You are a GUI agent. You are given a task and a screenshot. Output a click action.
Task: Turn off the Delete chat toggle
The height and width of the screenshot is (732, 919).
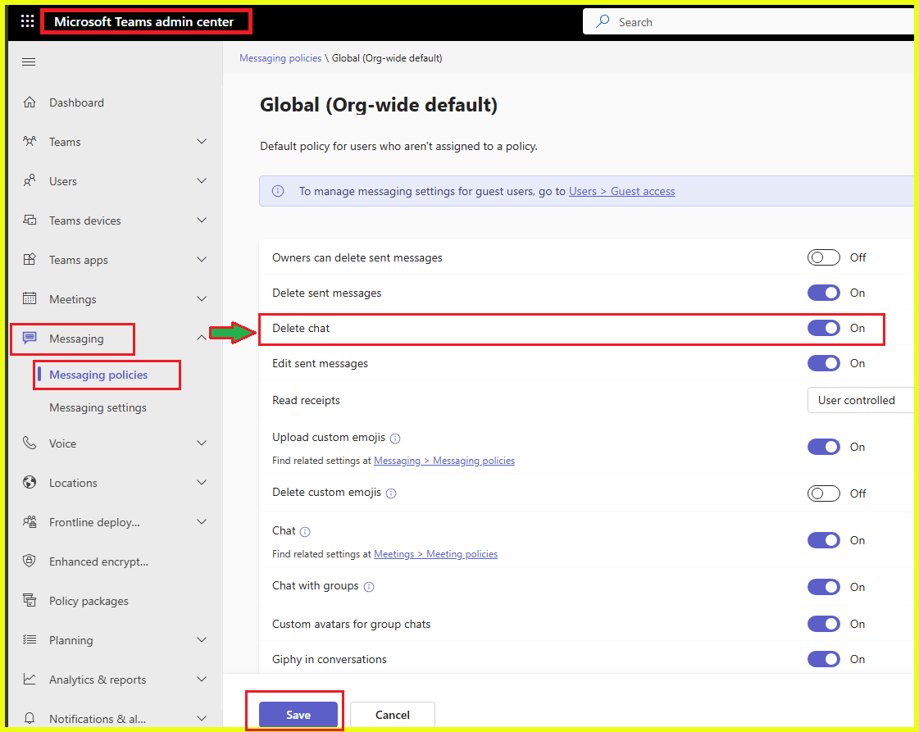(823, 328)
